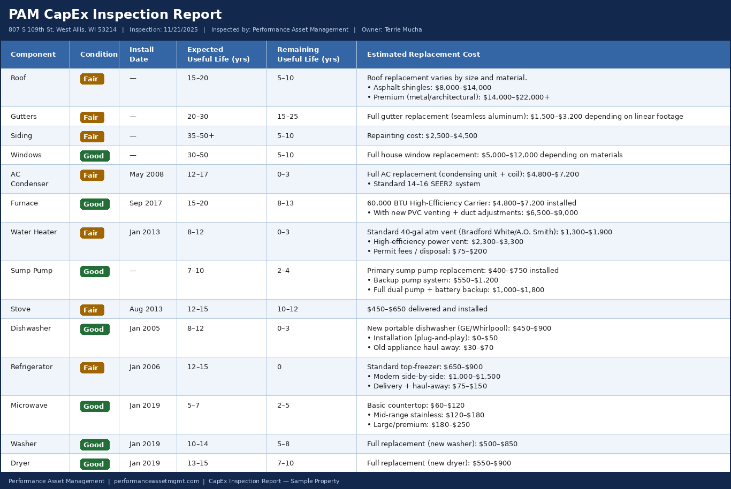731x489 pixels.
Task: Click Washer expected life 10–14
Action: (197, 444)
